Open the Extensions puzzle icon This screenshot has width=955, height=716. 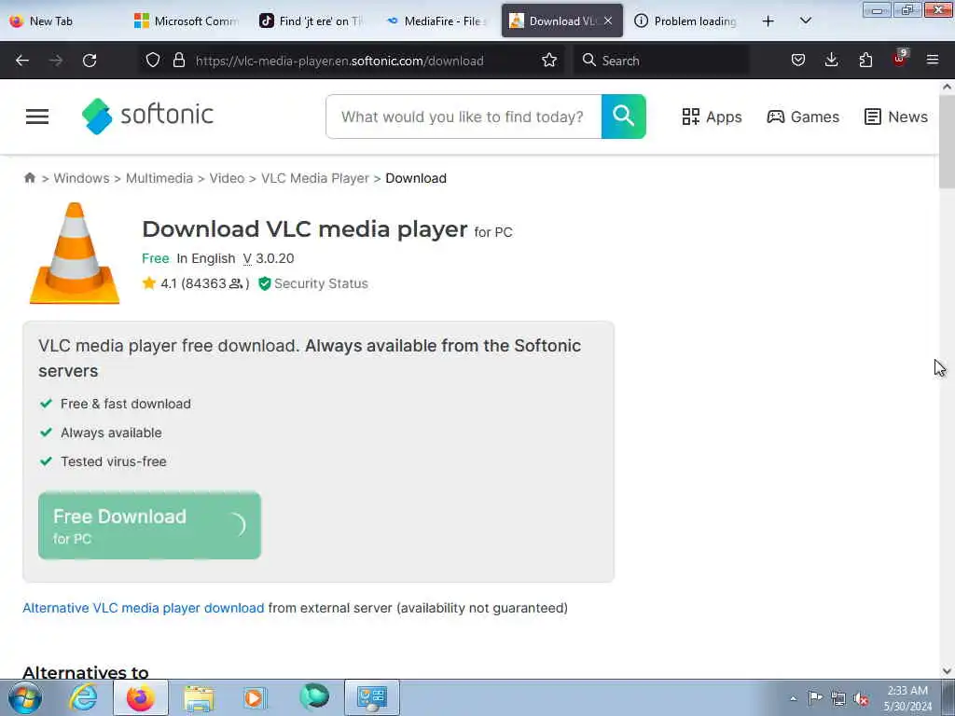click(865, 60)
